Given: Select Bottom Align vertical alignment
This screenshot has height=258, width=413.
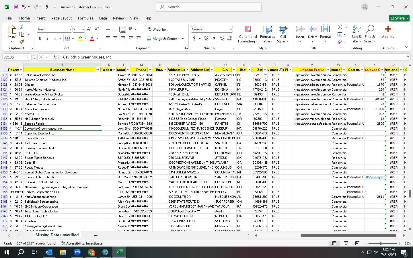Looking at the screenshot, I should (x=122, y=29).
